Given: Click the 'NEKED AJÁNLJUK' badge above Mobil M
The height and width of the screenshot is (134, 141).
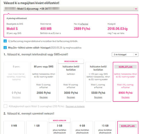Looking at the screenshot, I should [x=71, y=61].
